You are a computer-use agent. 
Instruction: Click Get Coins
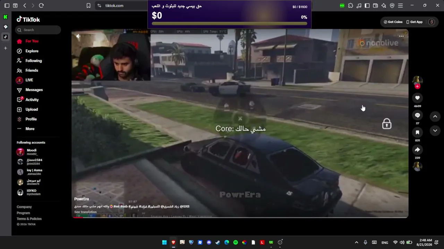click(393, 22)
